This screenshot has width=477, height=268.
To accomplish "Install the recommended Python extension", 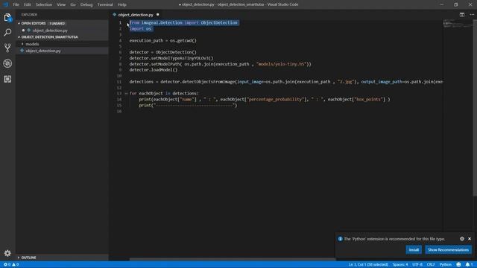I will (414, 250).
